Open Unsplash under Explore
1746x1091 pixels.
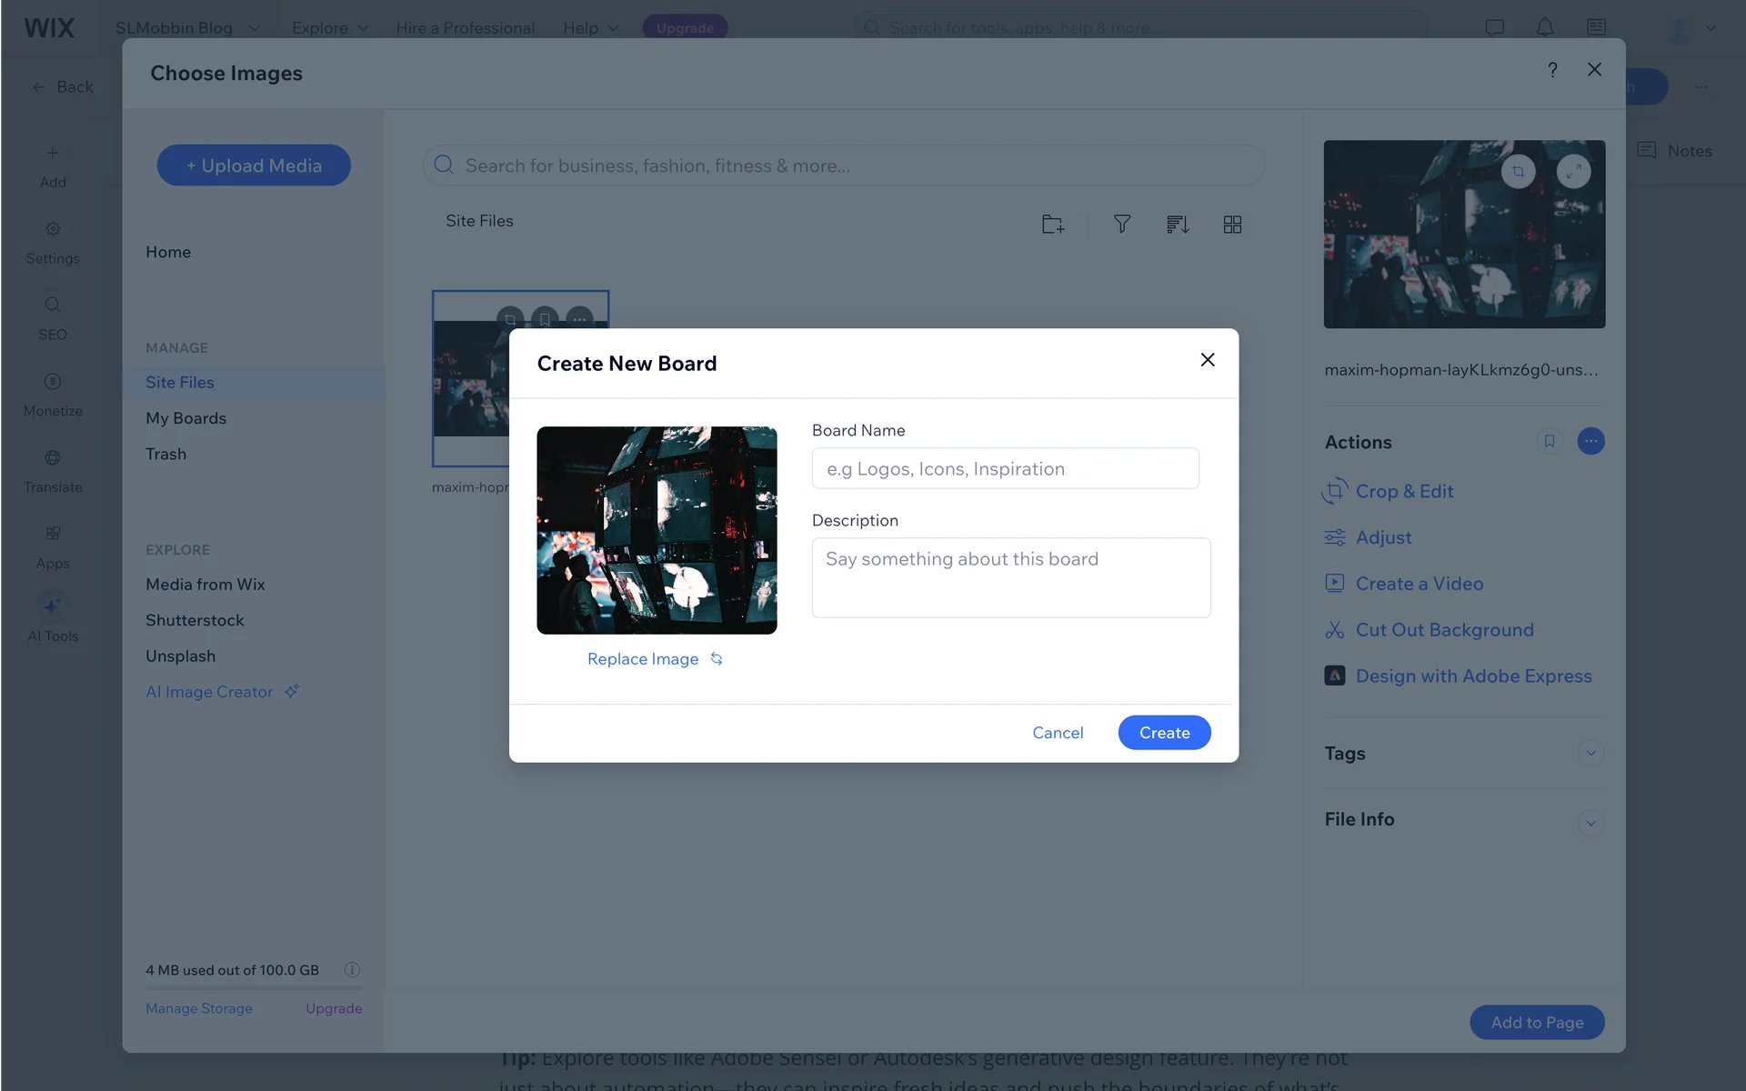pyautogui.click(x=180, y=656)
